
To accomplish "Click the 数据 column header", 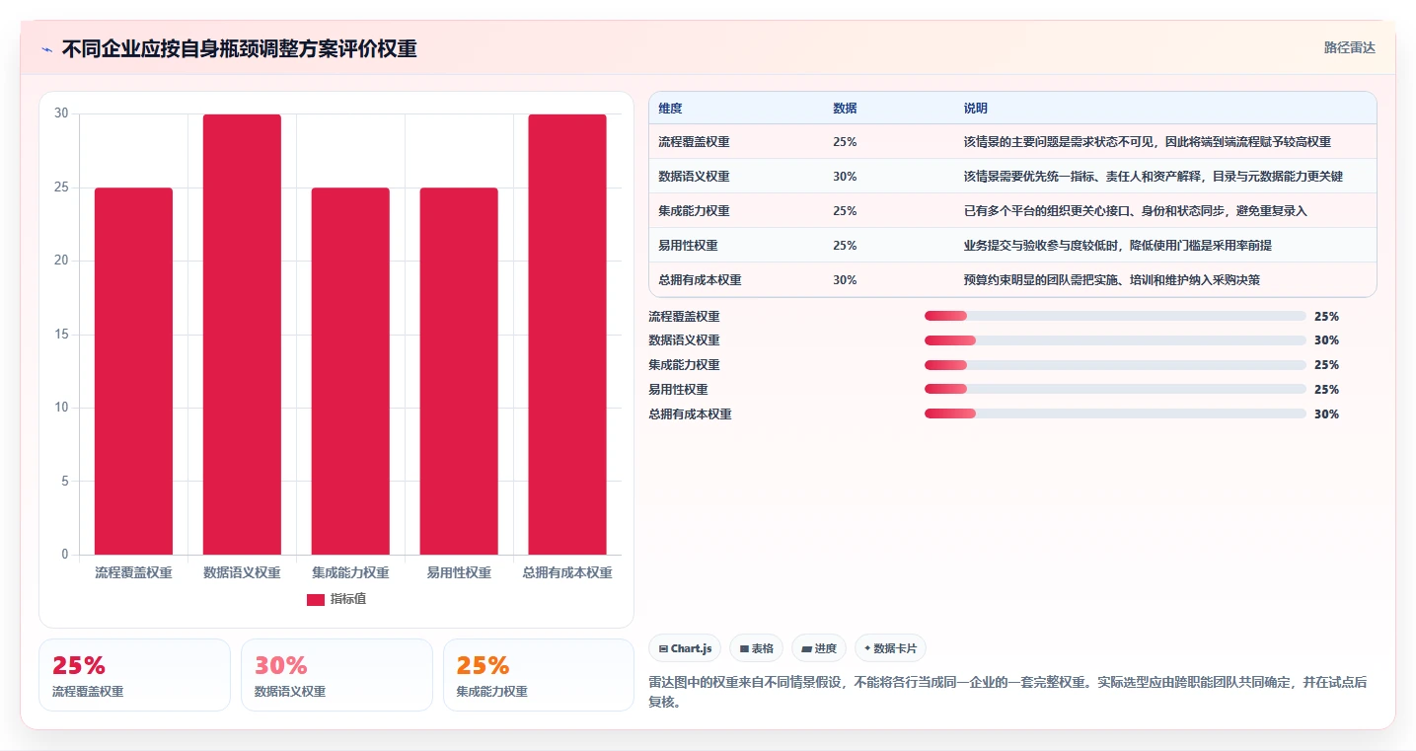I will 845,109.
